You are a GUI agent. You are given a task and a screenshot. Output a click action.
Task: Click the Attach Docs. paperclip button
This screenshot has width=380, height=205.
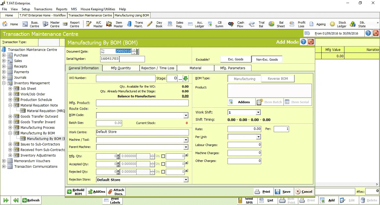click(116, 192)
